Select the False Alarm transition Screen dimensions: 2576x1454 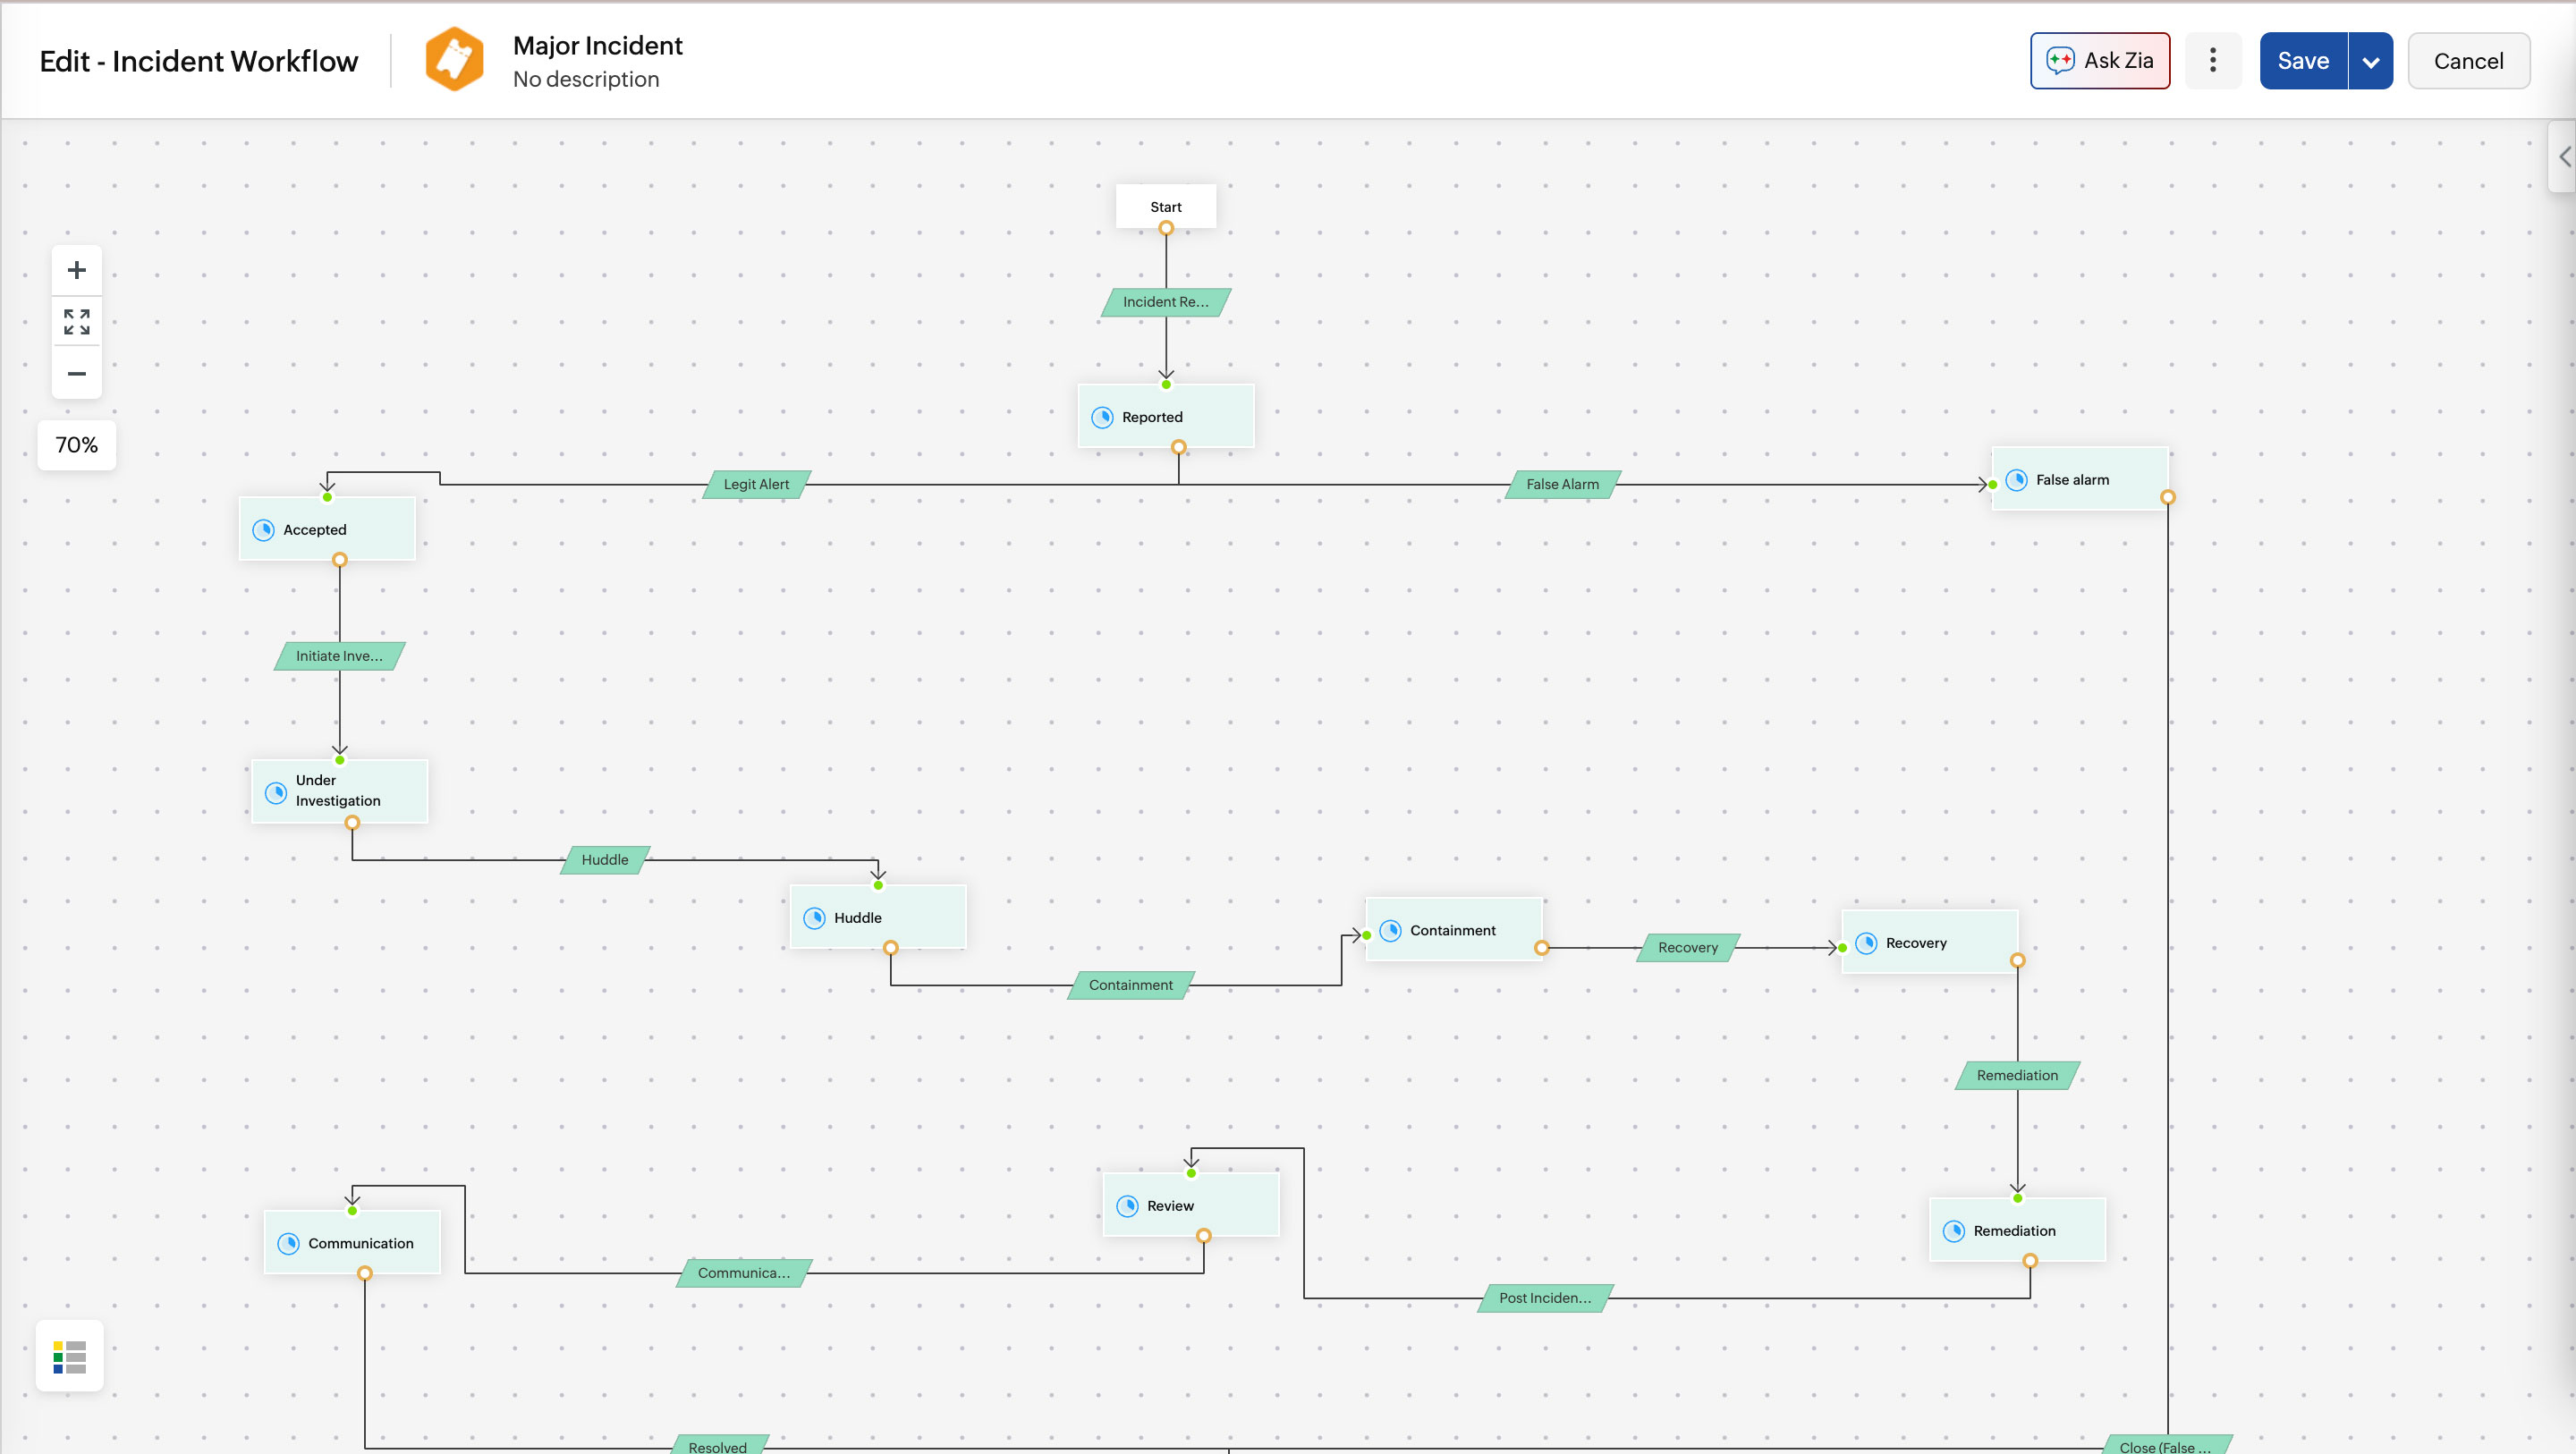[x=1563, y=485]
